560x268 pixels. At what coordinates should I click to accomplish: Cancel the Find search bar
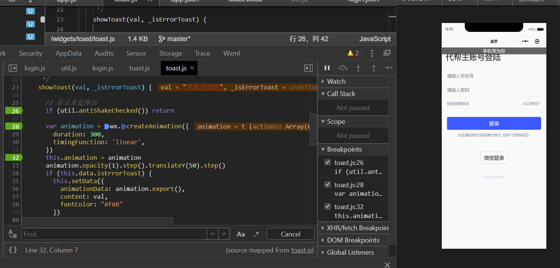coord(290,234)
